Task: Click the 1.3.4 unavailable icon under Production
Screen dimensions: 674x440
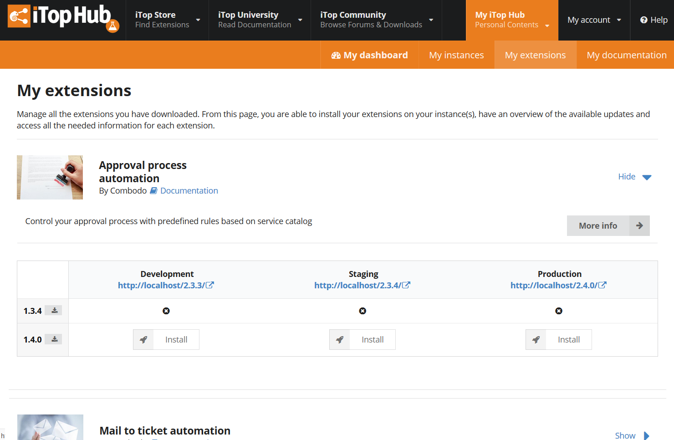Action: click(559, 311)
